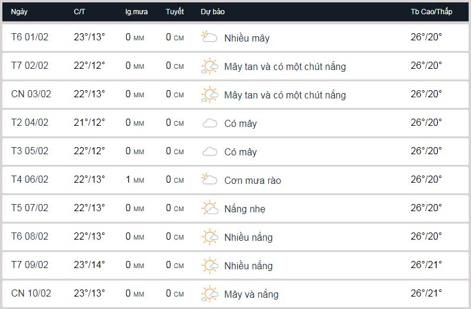Click the Tb Cao/Thấp column header

[x=431, y=12]
